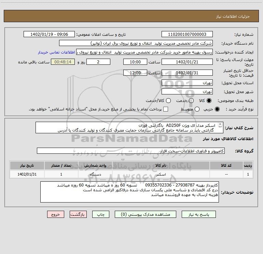
Task: Click the table date cell 1402/01/31
Action: (x=27, y=174)
